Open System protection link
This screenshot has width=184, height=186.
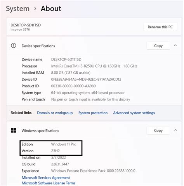click(x=93, y=113)
